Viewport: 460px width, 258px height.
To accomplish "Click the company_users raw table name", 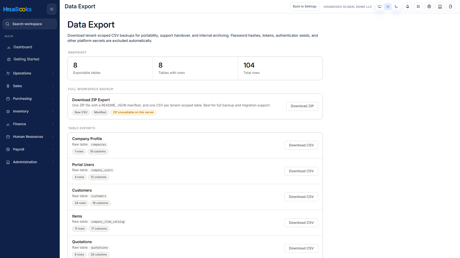I will coord(102,170).
